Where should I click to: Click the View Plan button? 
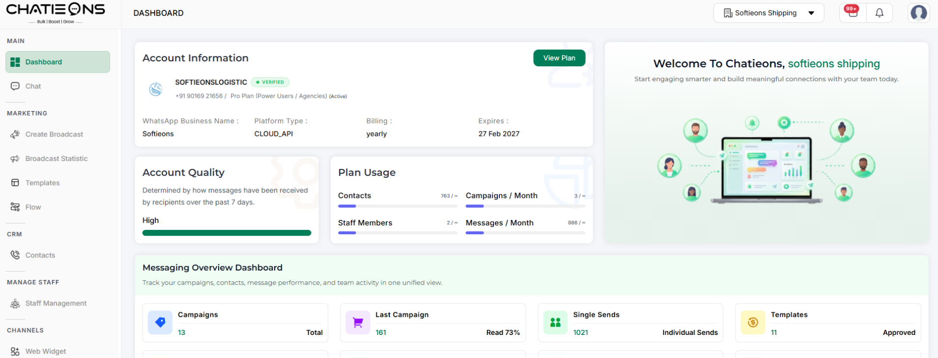[559, 58]
